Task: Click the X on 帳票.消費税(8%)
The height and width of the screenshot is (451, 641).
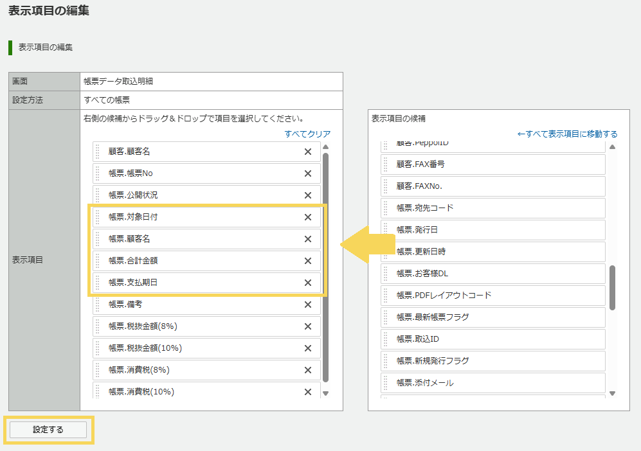Action: (307, 369)
